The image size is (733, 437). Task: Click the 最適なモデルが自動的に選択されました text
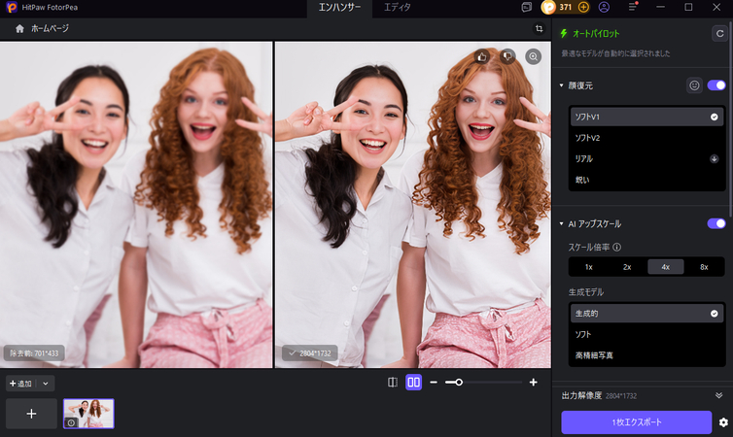615,53
